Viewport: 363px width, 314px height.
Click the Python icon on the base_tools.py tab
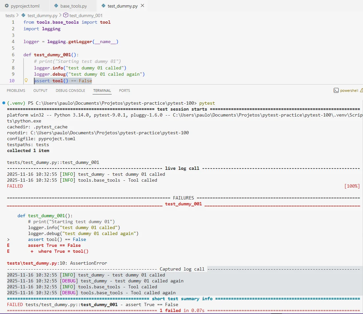tap(56, 6)
